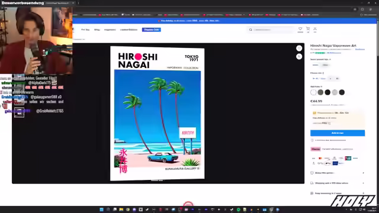Open Windows Start button in taskbar
379x213 pixels.
[x=101, y=209]
